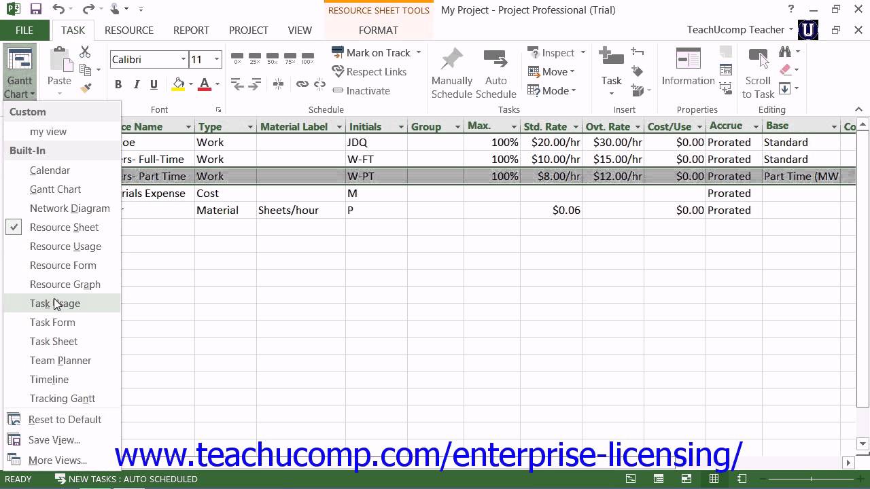The image size is (870, 489).
Task: Choose Network Diagram from view menu
Action: [x=63, y=209]
